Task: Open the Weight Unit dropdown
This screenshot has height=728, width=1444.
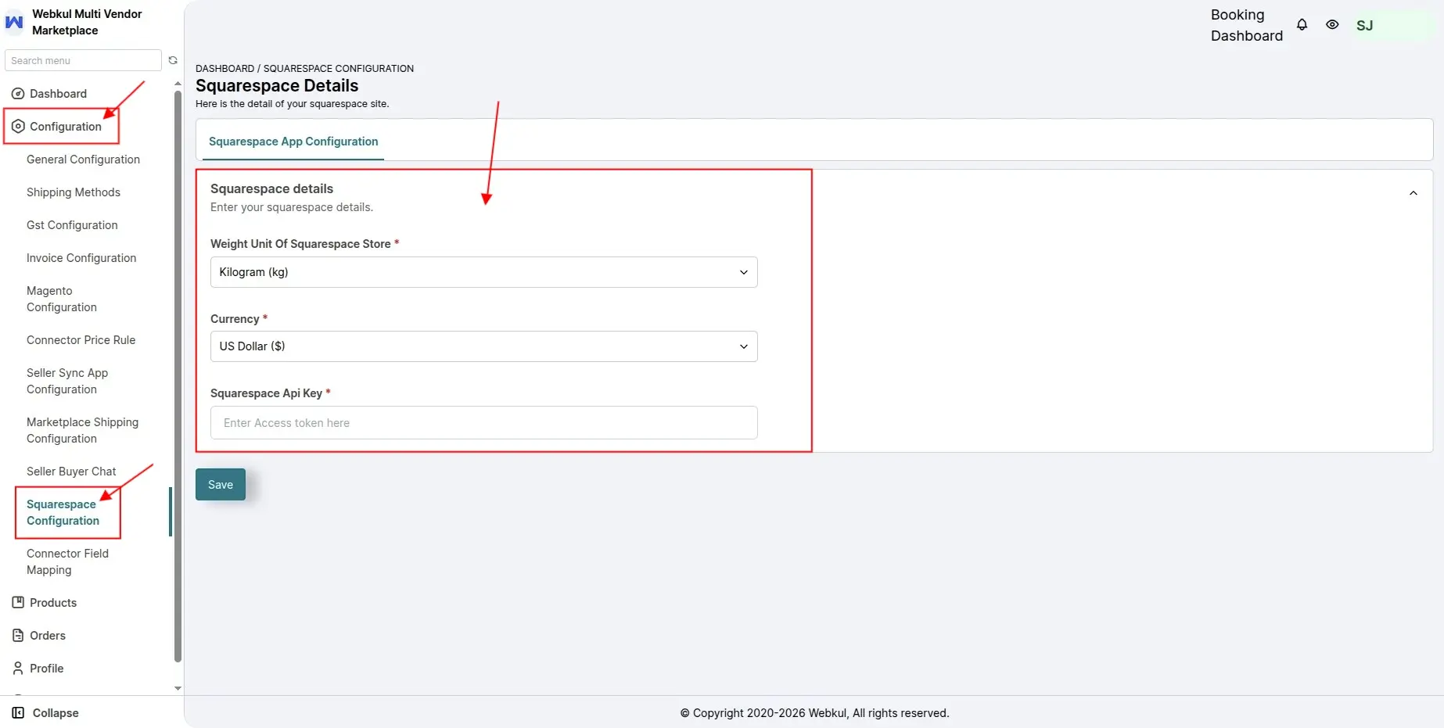Action: 483,272
